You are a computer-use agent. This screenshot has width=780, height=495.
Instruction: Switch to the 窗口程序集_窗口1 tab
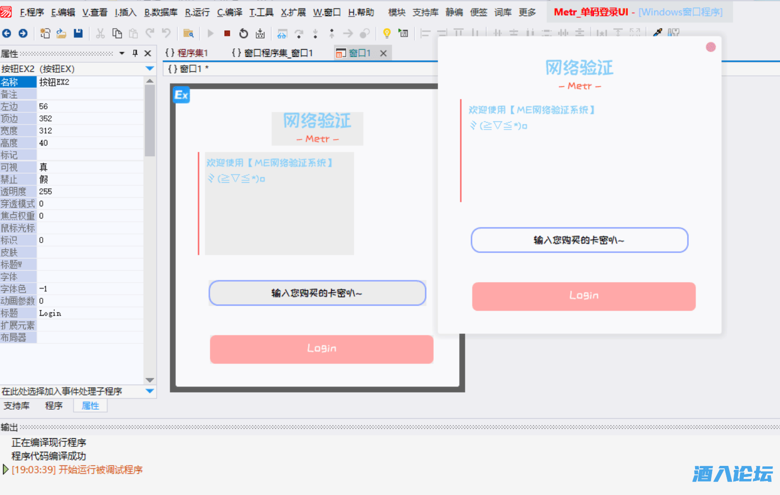272,53
